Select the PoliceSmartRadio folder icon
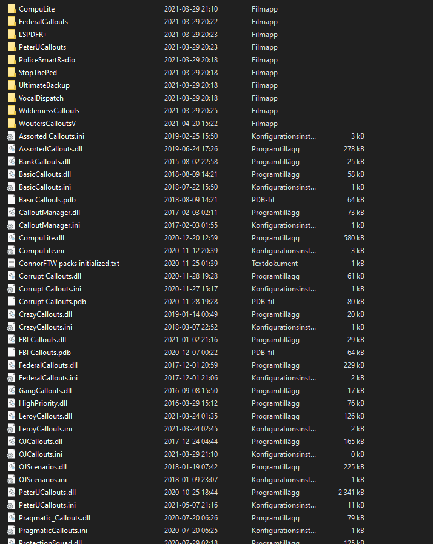The height and width of the screenshot is (544, 433). tap(12, 60)
